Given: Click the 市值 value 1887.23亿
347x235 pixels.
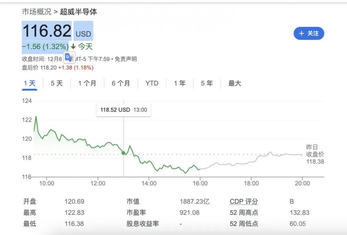Looking at the screenshot, I should pos(194,202).
